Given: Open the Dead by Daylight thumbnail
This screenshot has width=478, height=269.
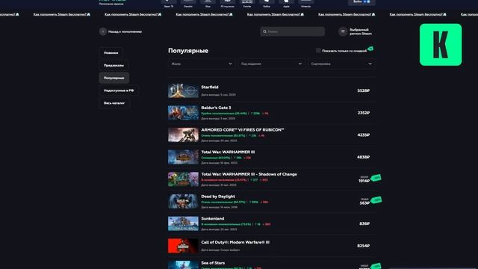Looking at the screenshot, I should (183, 201).
